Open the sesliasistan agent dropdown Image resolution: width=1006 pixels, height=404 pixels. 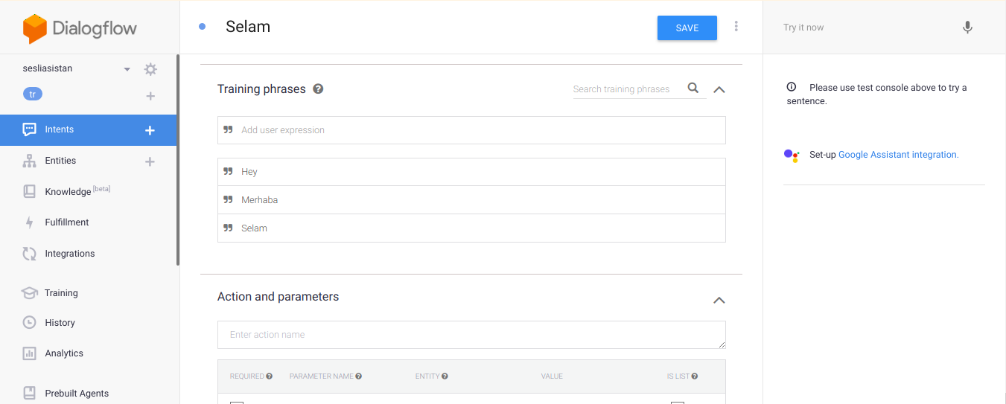(127, 69)
